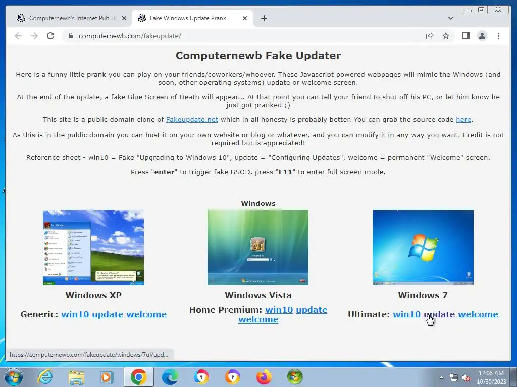The height and width of the screenshot is (387, 517).
Task: Open the Fakeupdate.net link
Action: tap(192, 120)
